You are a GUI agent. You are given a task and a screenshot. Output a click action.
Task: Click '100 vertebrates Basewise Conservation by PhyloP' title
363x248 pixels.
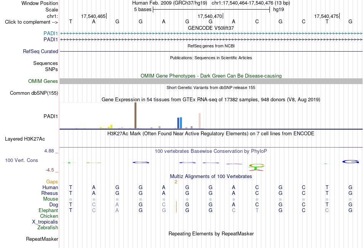click(211, 151)
